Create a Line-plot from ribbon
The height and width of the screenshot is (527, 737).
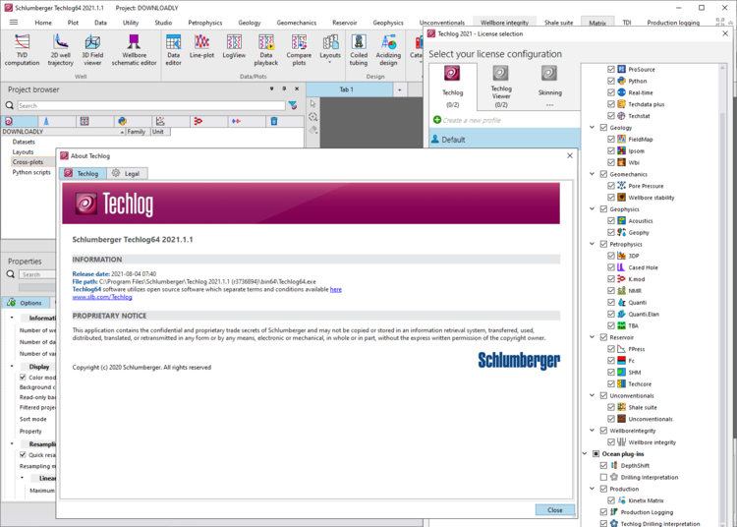pos(201,48)
